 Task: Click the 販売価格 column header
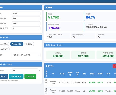[x=70, y=74]
